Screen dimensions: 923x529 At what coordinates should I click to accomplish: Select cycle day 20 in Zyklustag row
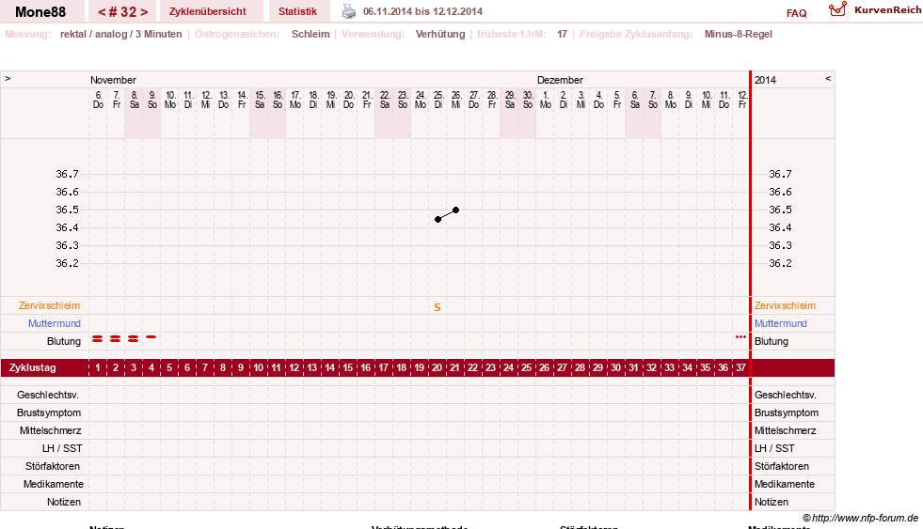(x=437, y=367)
